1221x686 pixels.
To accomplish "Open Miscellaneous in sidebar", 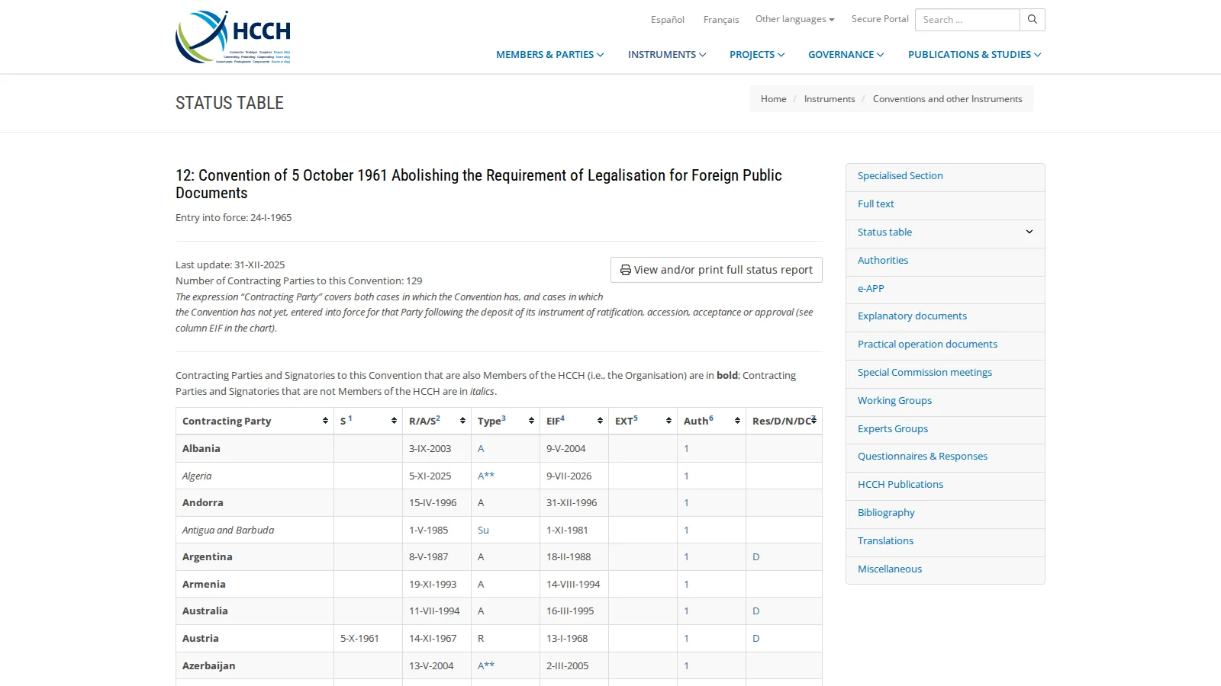I will [890, 569].
